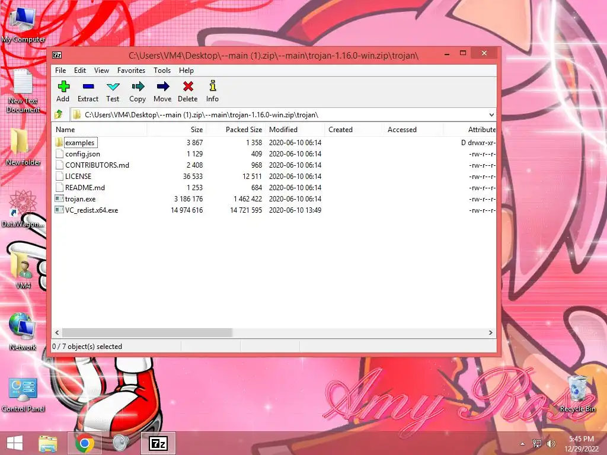Open the Help menu
The width and height of the screenshot is (607, 455).
[x=186, y=71]
